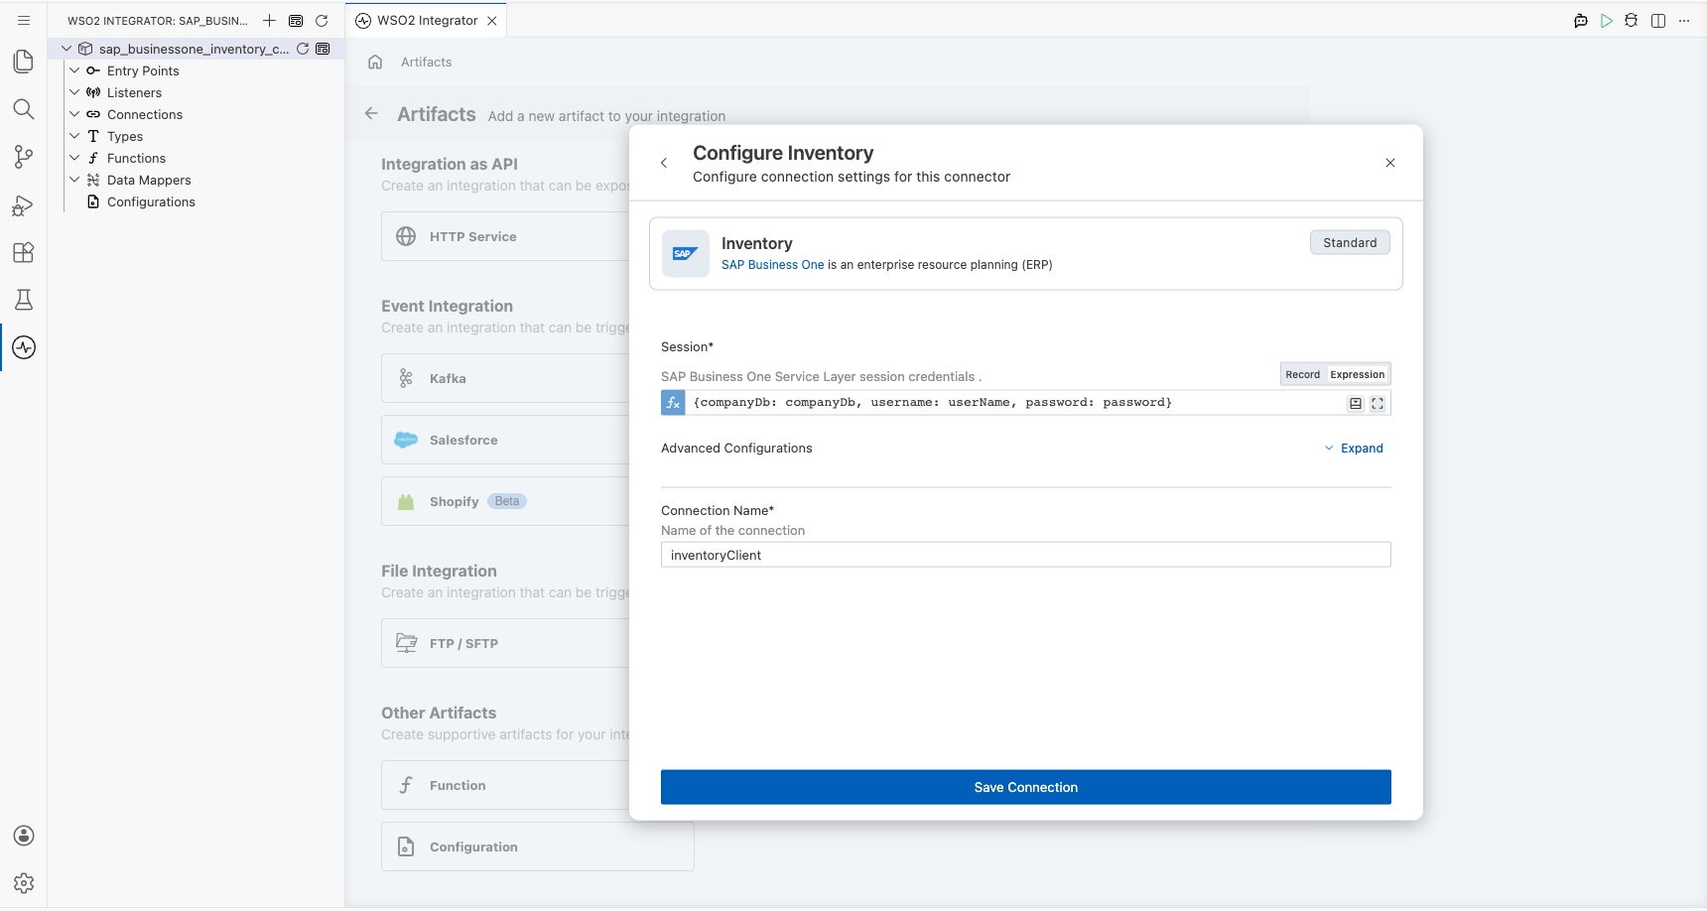Open the Explorer files icon in activity bar
The image size is (1707, 911).
click(24, 62)
